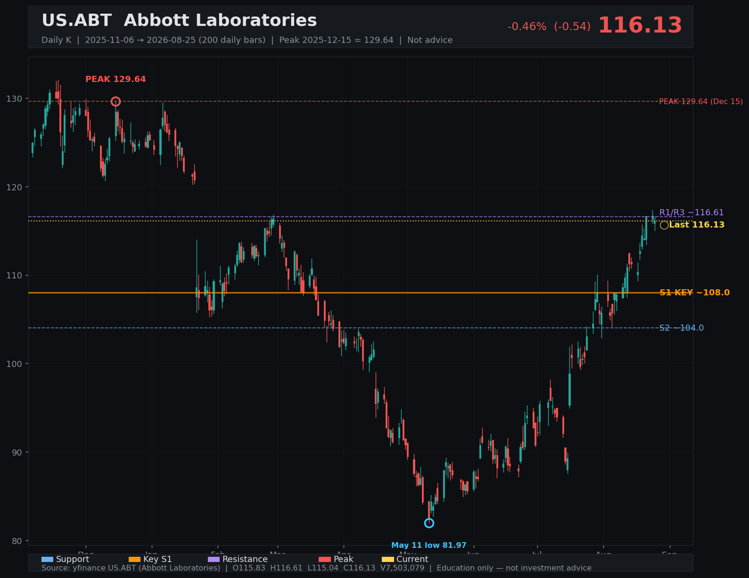Viewport: 749px width, 578px height.
Task: Click the 'Daily K' subtitle text
Action: click(x=57, y=40)
